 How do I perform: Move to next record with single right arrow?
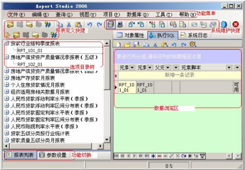point(134,156)
